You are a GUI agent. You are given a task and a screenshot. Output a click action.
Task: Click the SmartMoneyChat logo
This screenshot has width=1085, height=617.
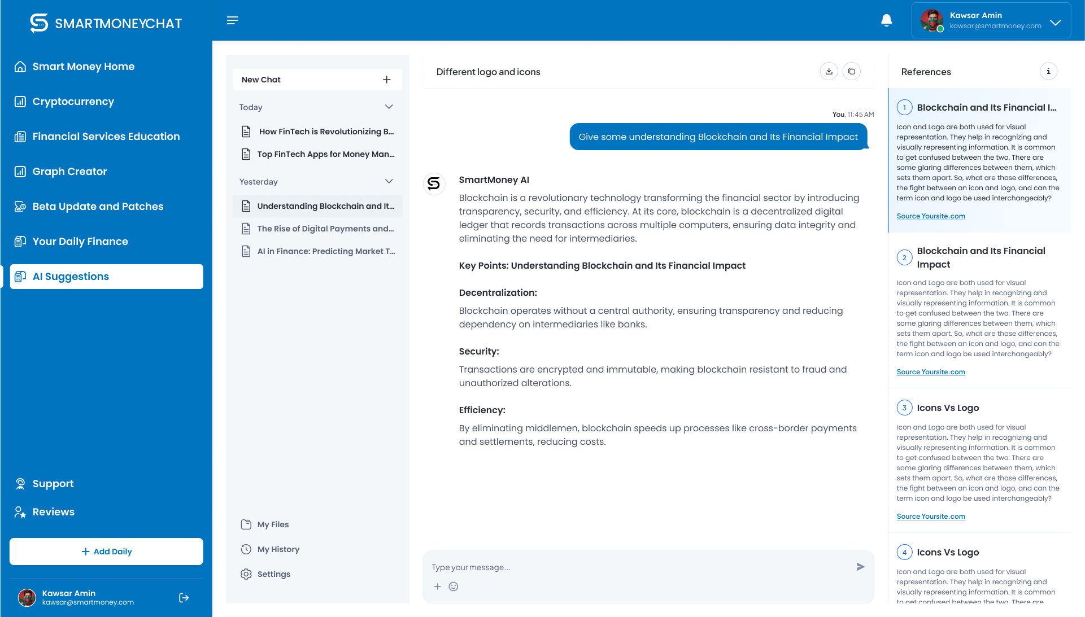click(x=106, y=23)
